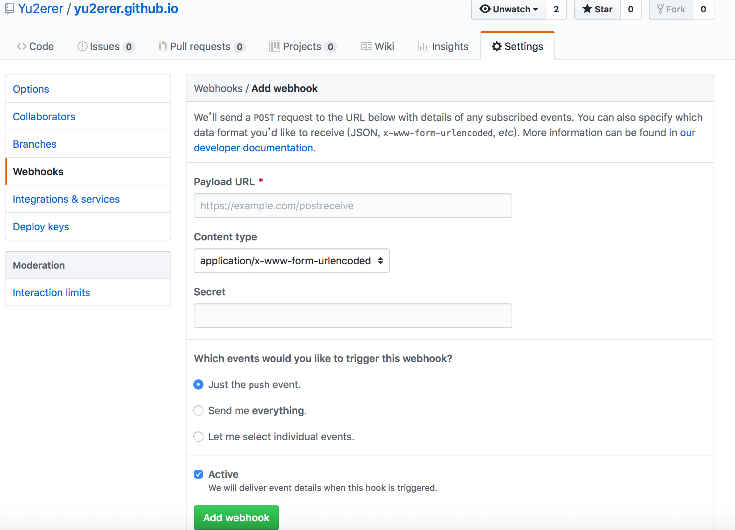Star the repository using the star icon
Screen dimensions: 735x530
coord(587,9)
